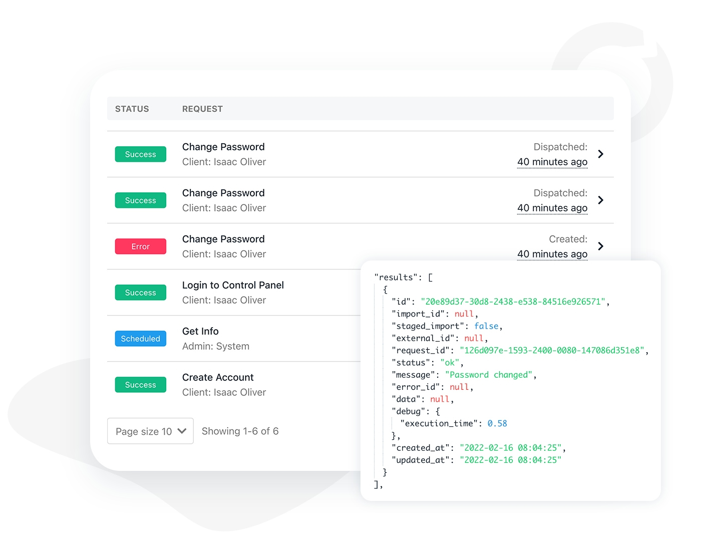Image resolution: width=721 pixels, height=541 pixels.
Task: Click the Password changed message string
Action: (x=489, y=375)
